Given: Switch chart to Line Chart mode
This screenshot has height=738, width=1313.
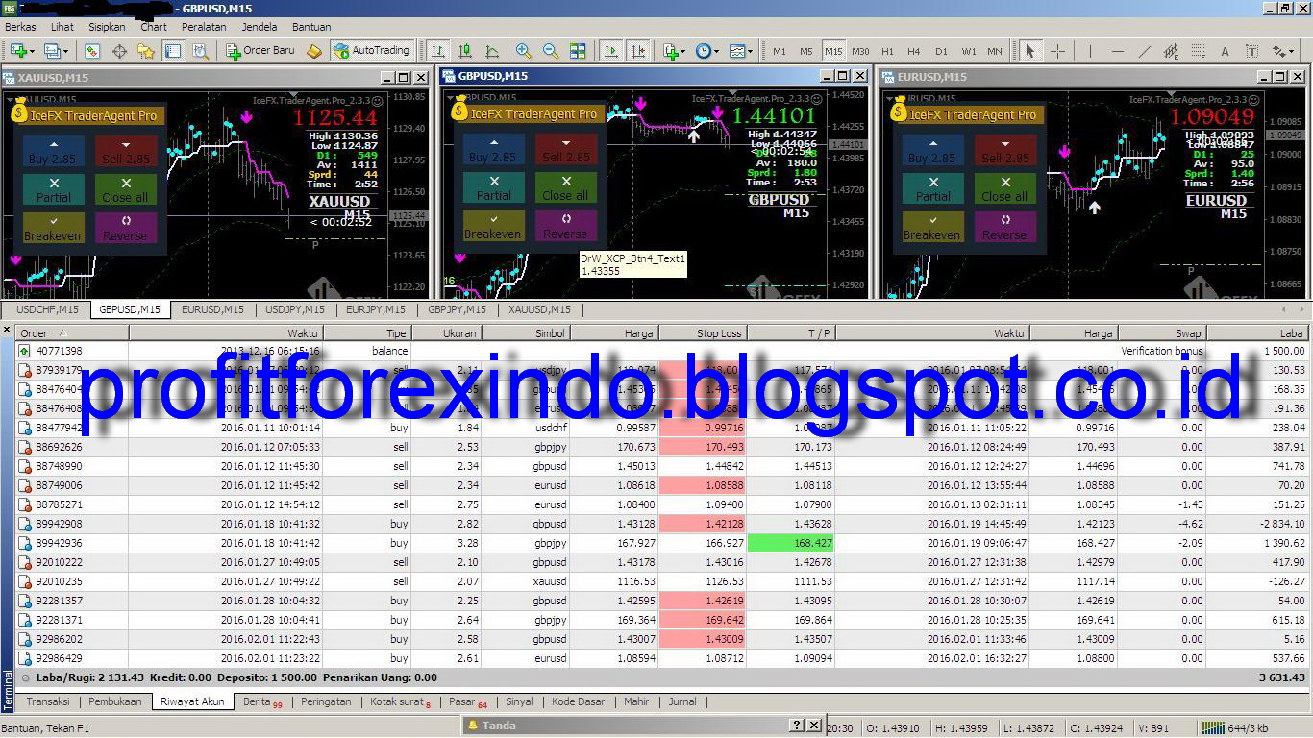Looking at the screenshot, I should 492,51.
